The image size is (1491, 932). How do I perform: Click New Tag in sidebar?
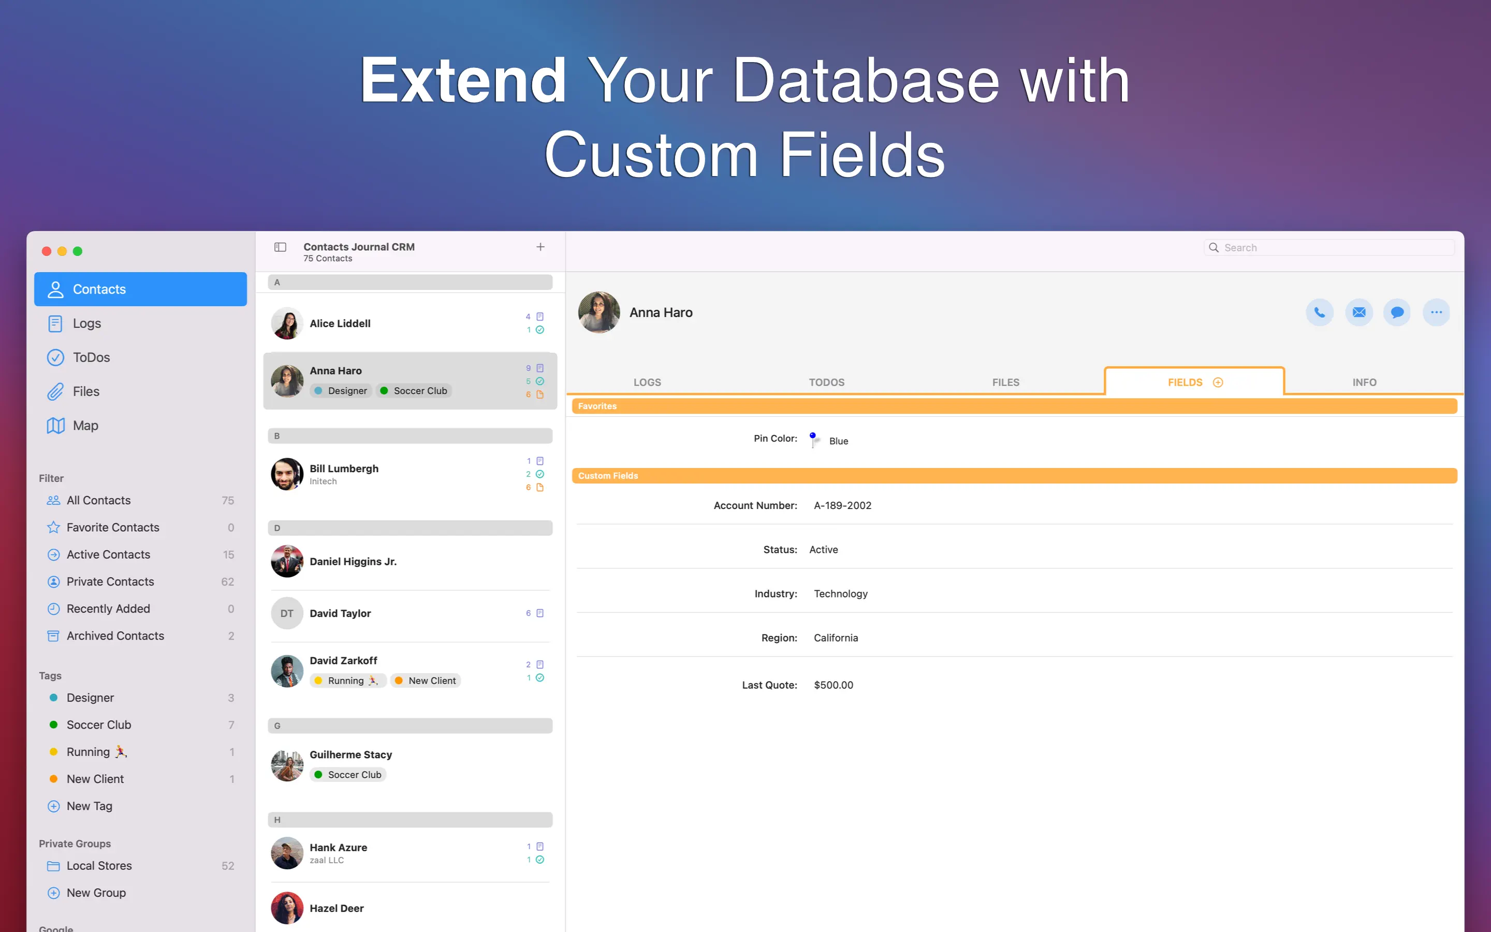(x=90, y=806)
